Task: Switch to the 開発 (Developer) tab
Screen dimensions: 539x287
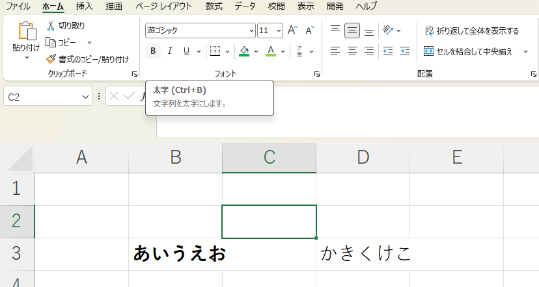Action: point(335,6)
